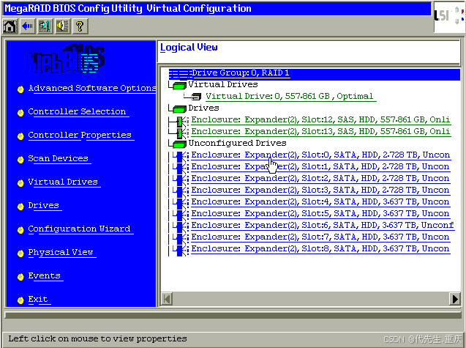Open unconfigured drive Slot:6 SATA 3.637 TB

pyautogui.click(x=323, y=226)
